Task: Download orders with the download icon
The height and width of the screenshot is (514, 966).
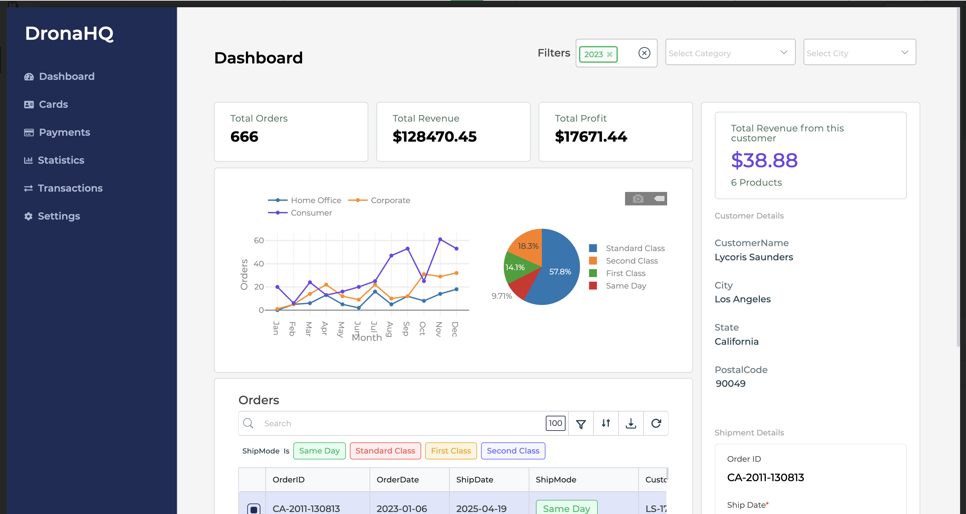Action: coord(631,423)
